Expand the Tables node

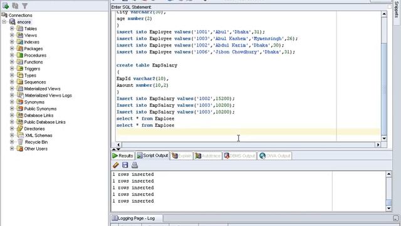coord(12,28)
